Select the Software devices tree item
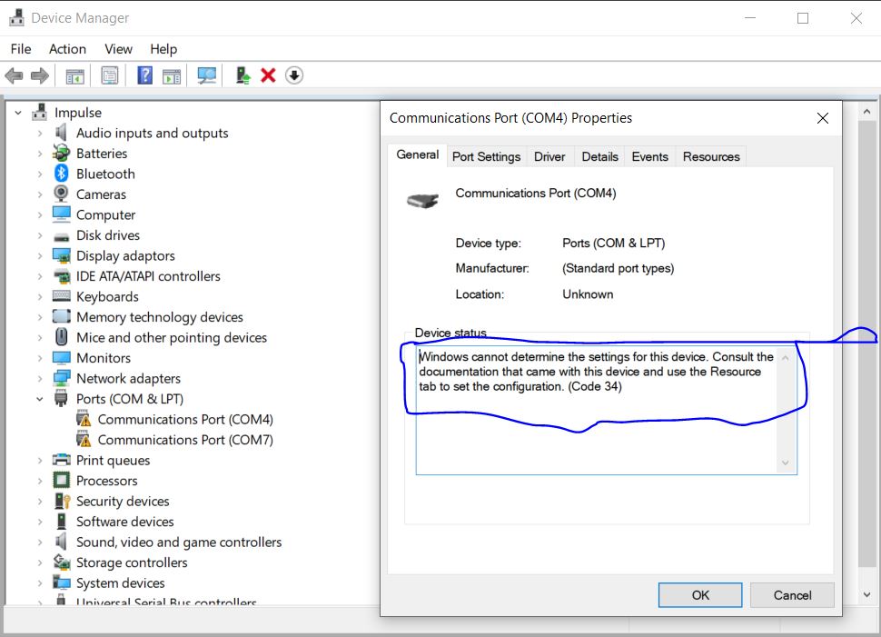Screen dimensions: 881x637 pyautogui.click(x=124, y=522)
